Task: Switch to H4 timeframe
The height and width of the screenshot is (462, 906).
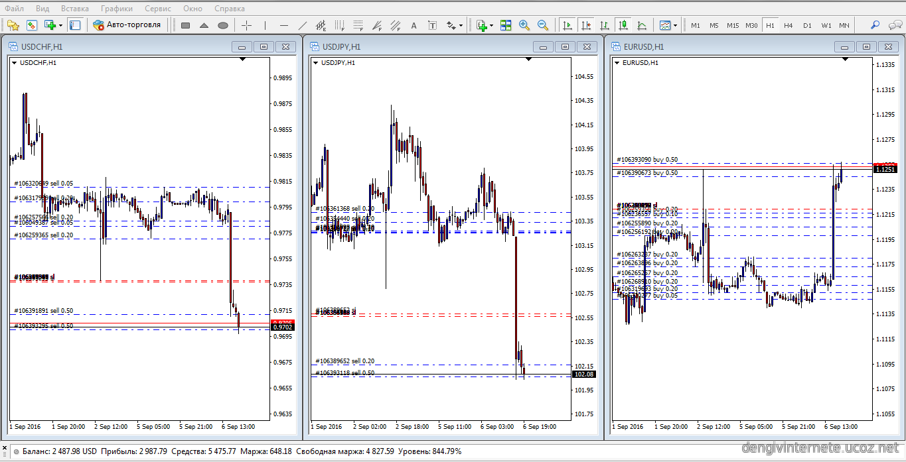Action: (788, 25)
